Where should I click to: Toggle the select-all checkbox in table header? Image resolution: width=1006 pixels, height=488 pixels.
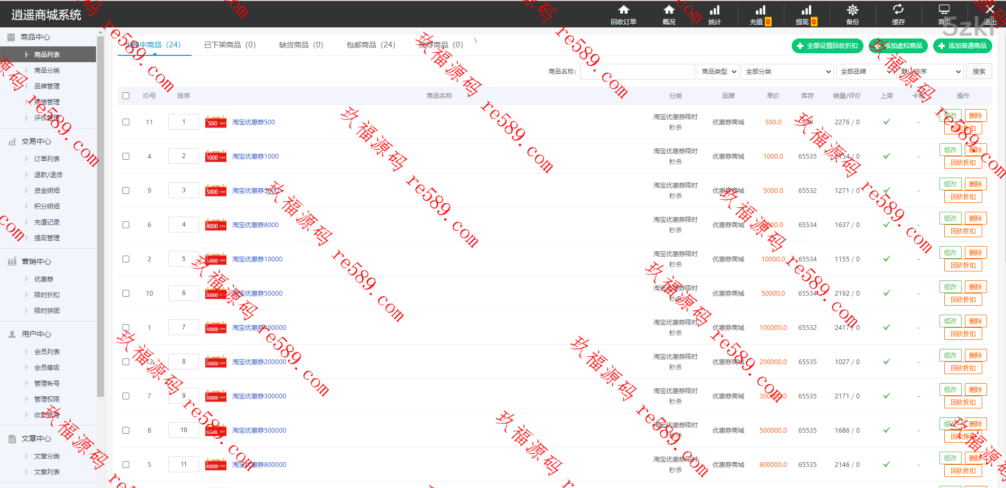[x=126, y=96]
